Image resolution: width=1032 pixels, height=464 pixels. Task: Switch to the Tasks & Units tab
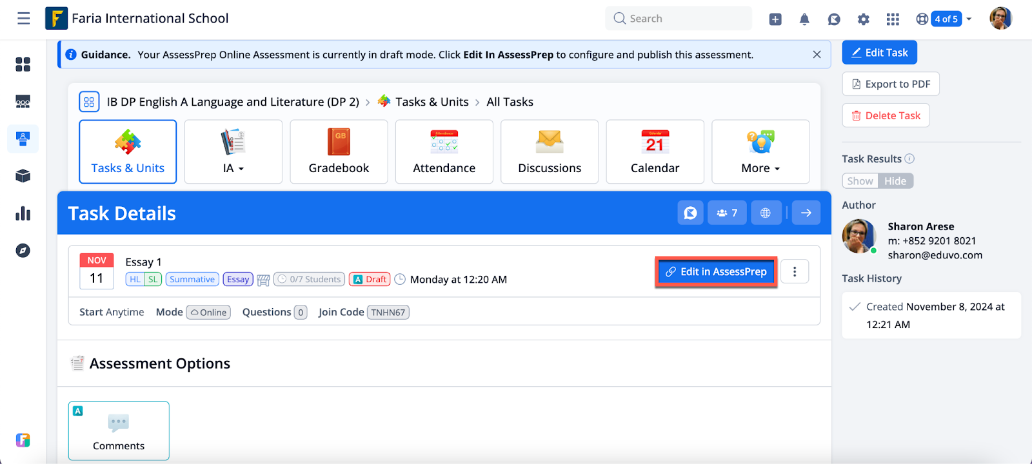click(x=128, y=151)
